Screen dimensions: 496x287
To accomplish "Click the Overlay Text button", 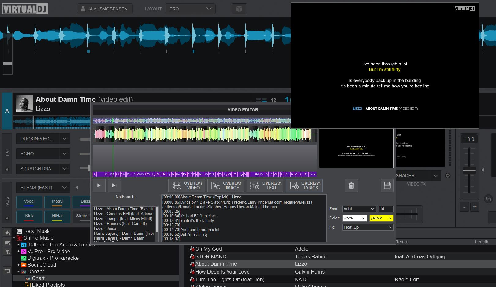I will [265, 186].
